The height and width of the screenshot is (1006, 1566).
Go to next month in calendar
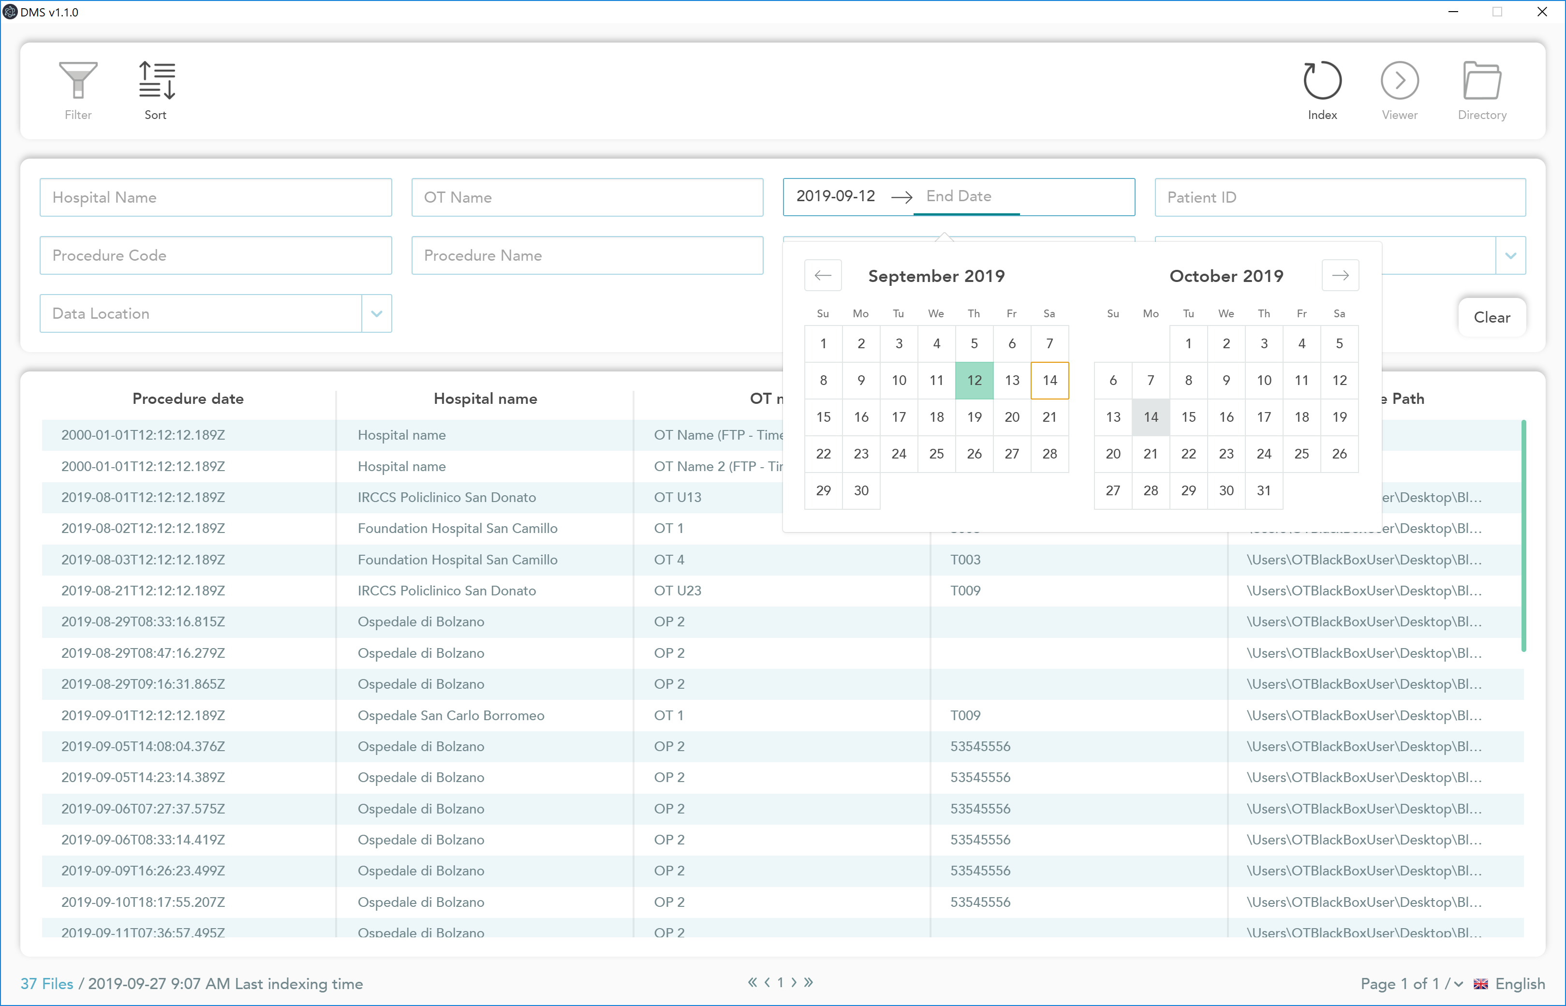(1340, 275)
